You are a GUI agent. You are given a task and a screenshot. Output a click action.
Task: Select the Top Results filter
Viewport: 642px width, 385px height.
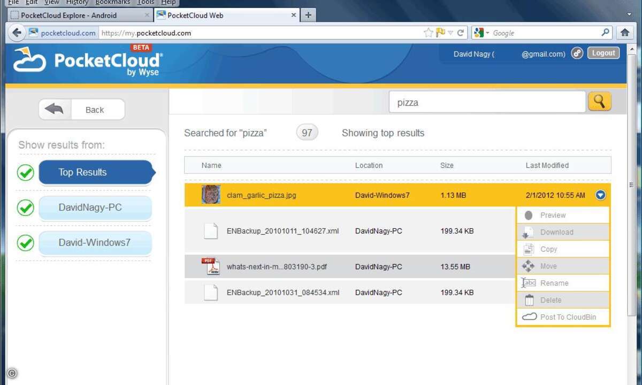coord(96,172)
